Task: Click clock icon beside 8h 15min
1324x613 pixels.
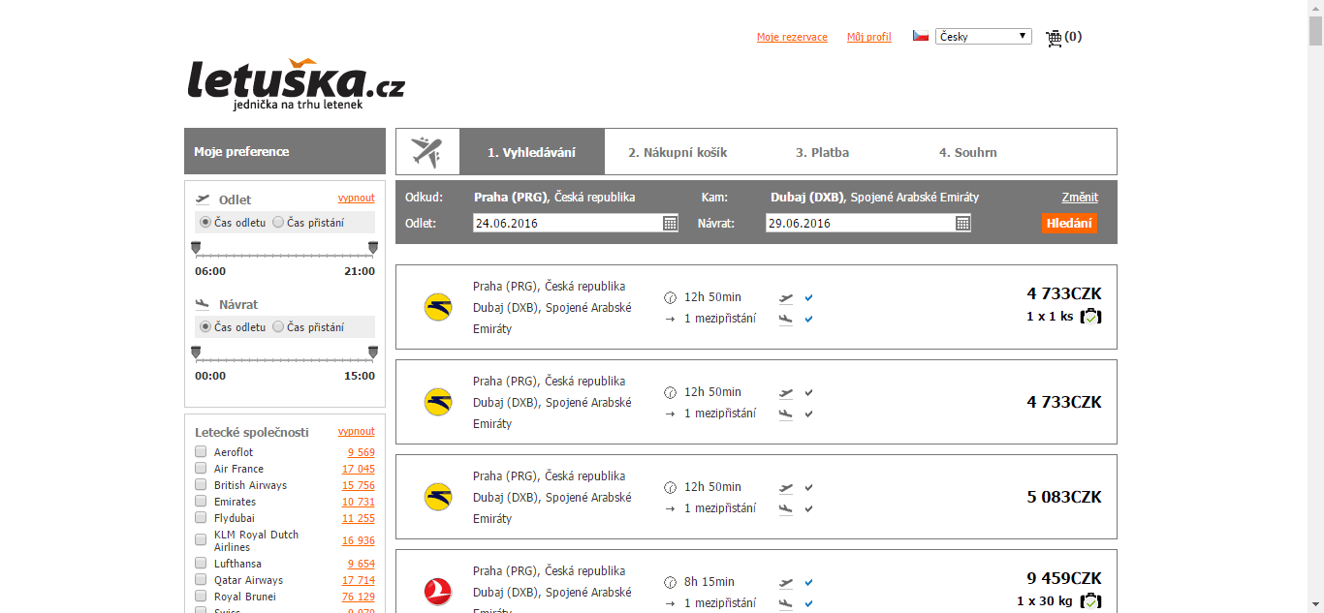Action: pyautogui.click(x=670, y=582)
